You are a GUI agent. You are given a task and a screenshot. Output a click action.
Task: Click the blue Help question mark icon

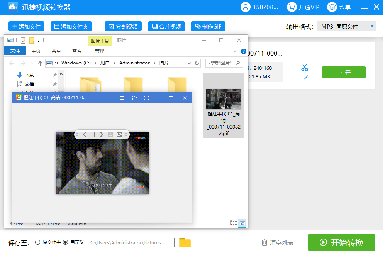pos(244,51)
